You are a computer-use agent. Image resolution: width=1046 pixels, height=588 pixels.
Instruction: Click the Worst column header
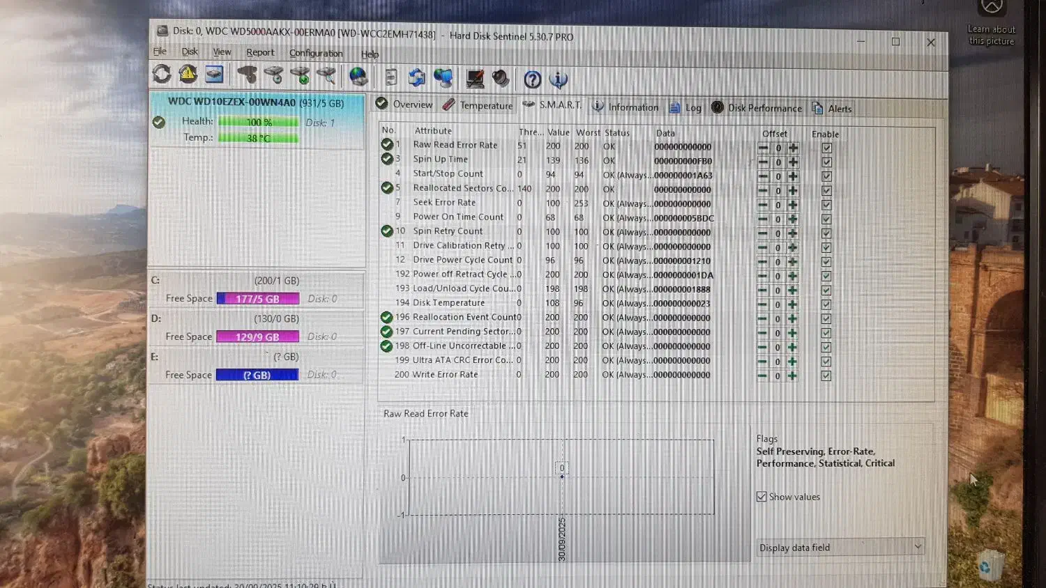(x=588, y=132)
